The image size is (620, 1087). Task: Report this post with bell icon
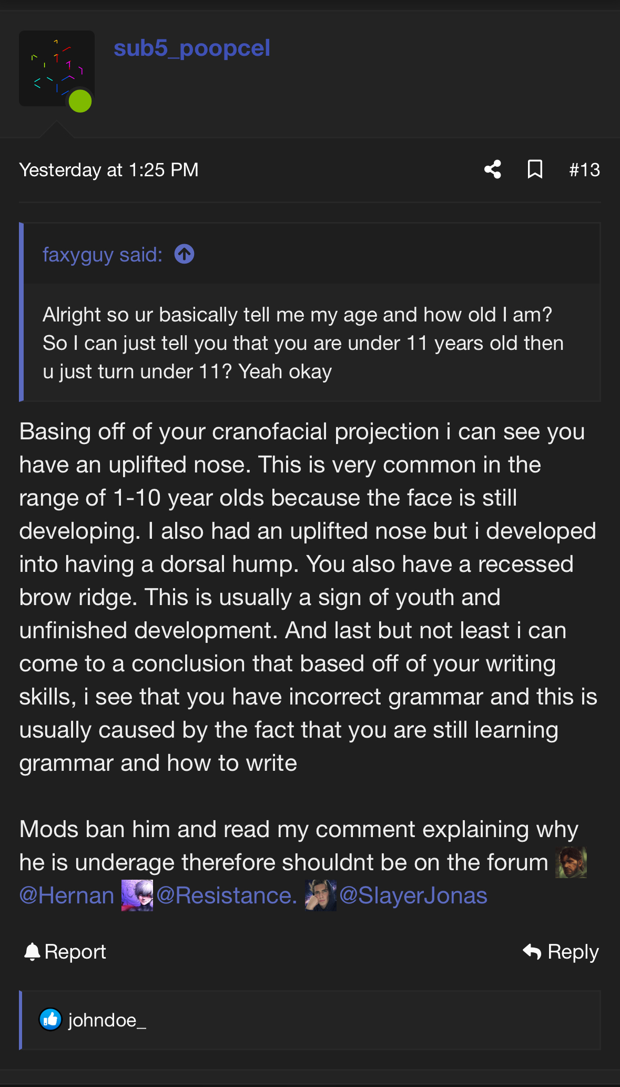tap(65, 952)
